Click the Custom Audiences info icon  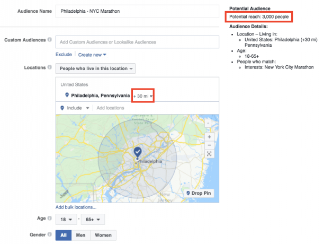point(49,40)
